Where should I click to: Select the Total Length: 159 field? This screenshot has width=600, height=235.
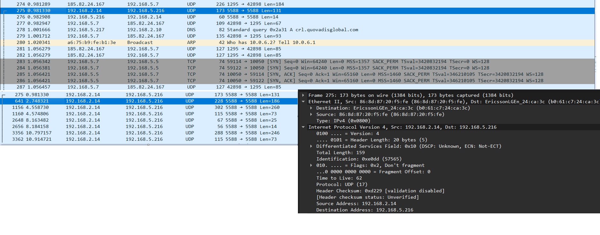340,153
